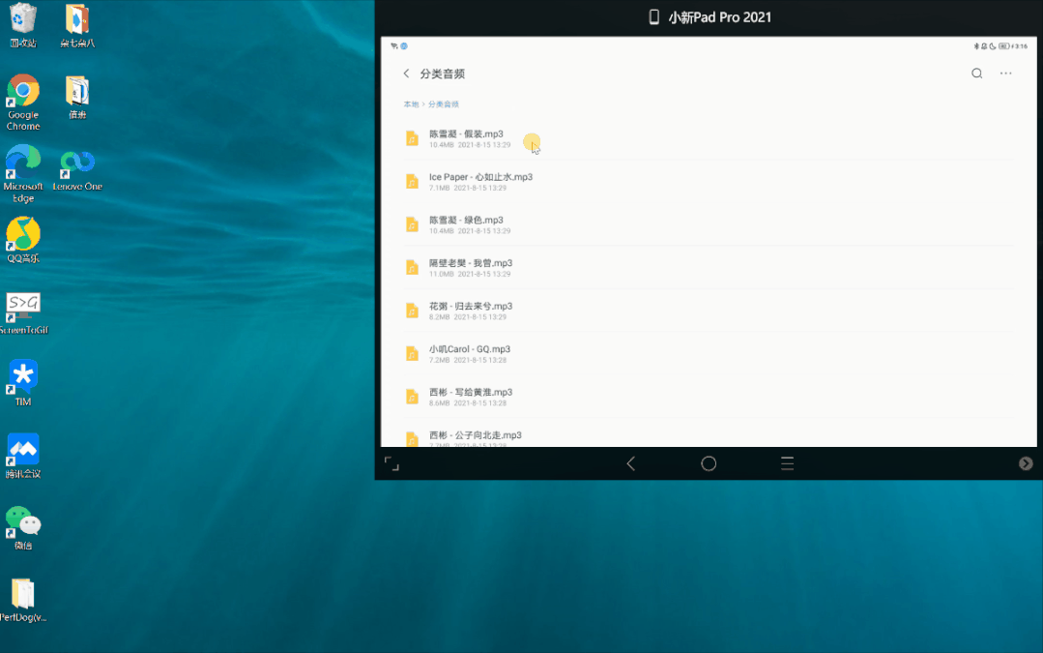This screenshot has width=1043, height=653.
Task: Expand the hidden sidebar via right edge arrow
Action: [x=1026, y=463]
